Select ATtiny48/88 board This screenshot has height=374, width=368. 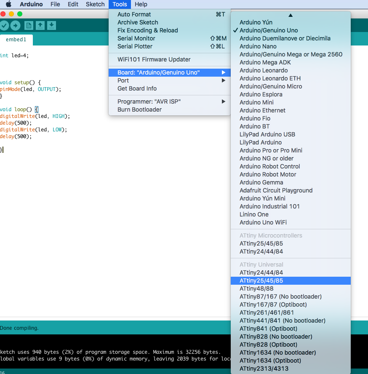pyautogui.click(x=291, y=289)
